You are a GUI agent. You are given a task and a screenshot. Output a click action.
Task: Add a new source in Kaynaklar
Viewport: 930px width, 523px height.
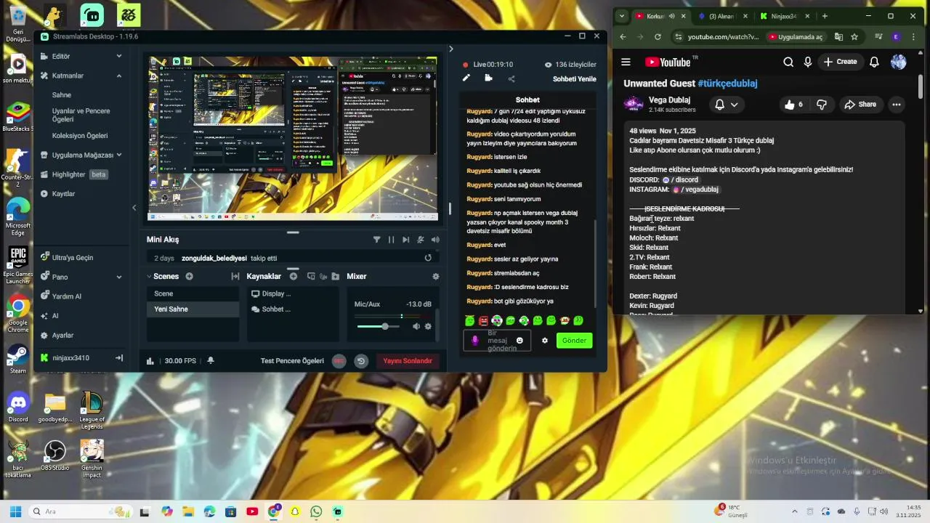click(294, 276)
